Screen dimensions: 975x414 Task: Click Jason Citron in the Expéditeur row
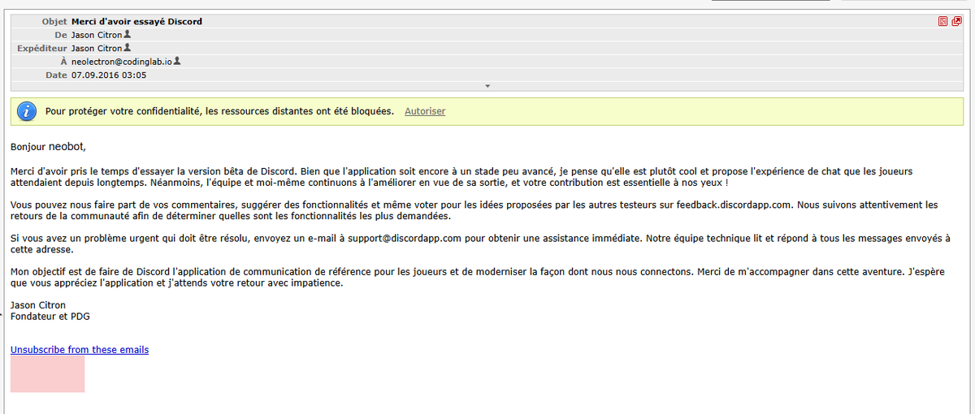[97, 48]
